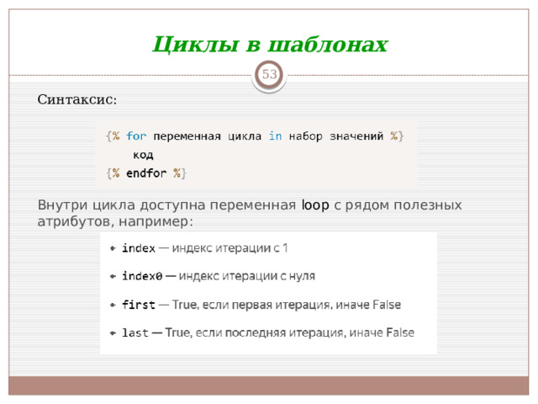Click "Внутри цикла доступна переменная" text

tap(166, 205)
